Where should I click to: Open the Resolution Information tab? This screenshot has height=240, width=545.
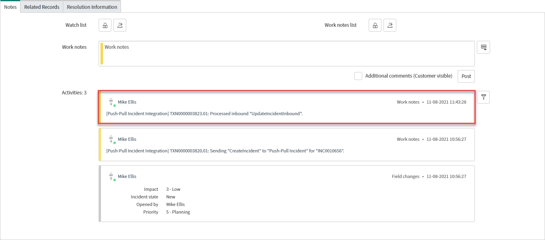click(92, 7)
